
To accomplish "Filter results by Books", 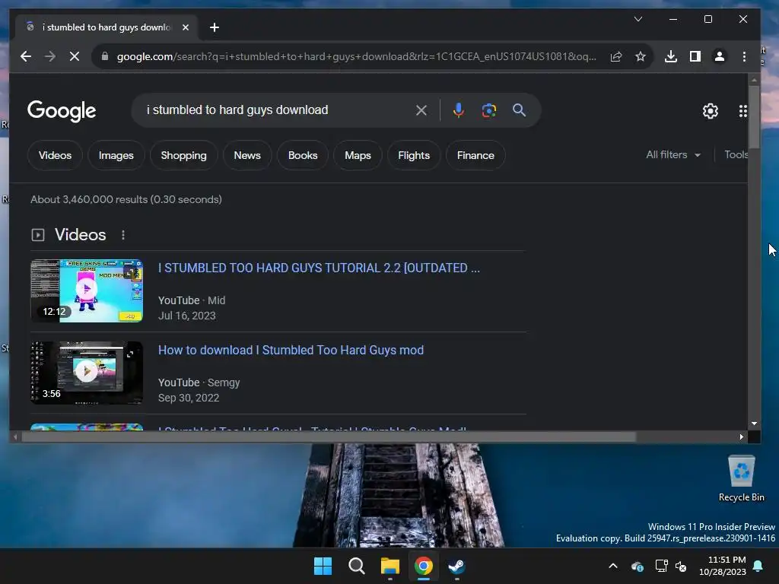I will point(303,155).
